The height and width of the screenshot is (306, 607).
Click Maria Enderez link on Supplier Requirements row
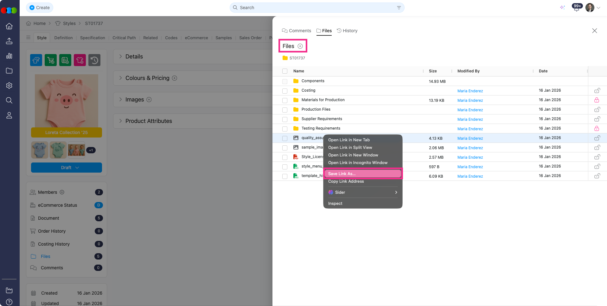tap(470, 119)
